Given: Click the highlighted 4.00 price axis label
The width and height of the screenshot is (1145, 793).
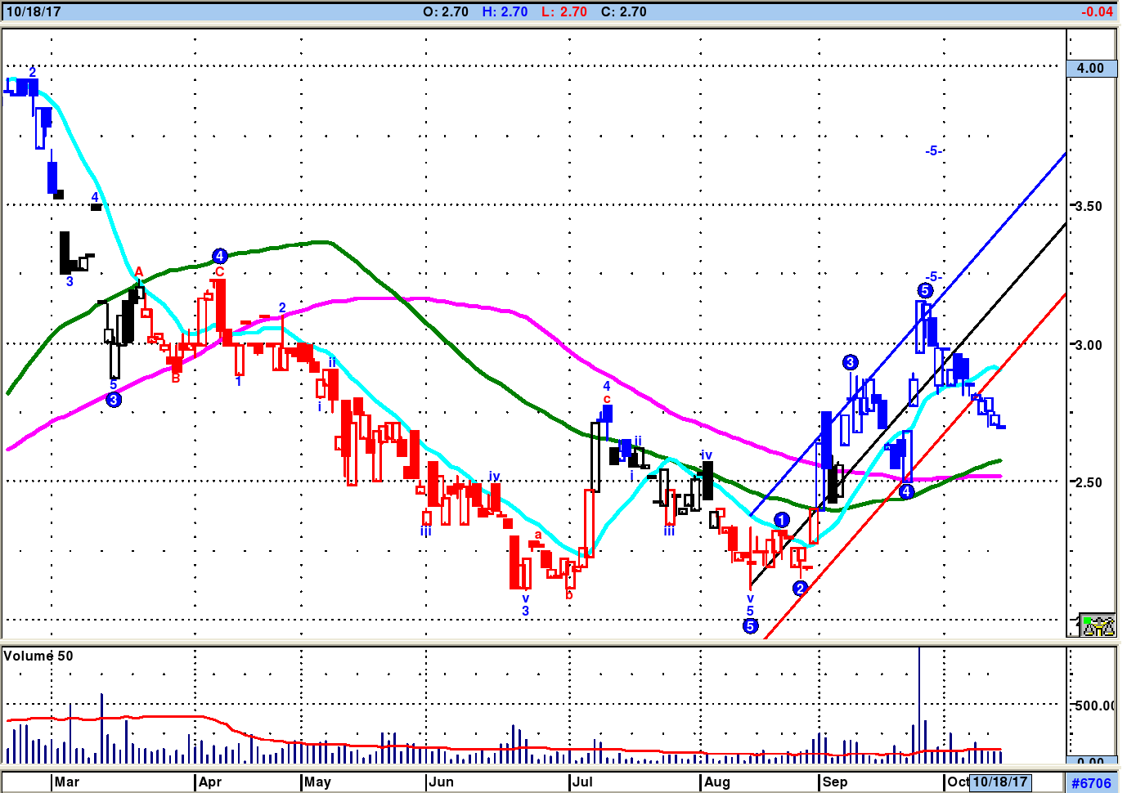Looking at the screenshot, I should (x=1091, y=68).
